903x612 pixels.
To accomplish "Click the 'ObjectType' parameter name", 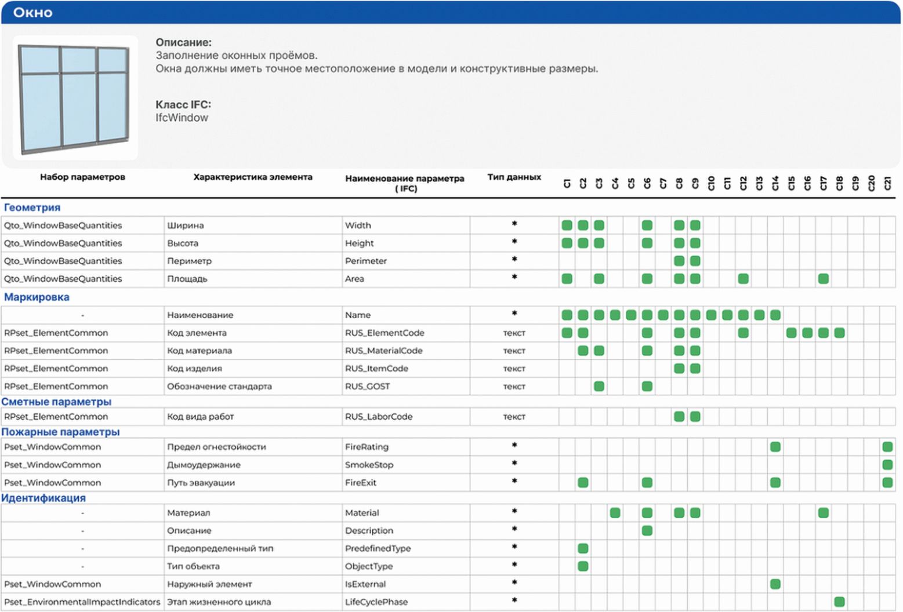I will (369, 566).
